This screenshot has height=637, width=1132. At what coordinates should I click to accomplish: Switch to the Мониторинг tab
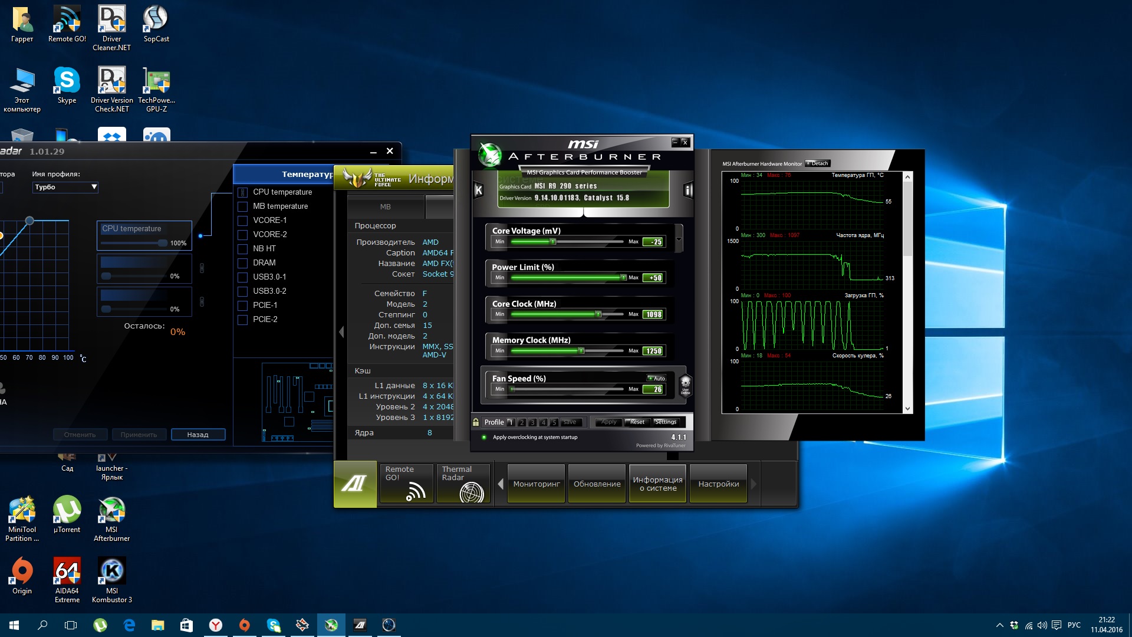[x=536, y=484]
